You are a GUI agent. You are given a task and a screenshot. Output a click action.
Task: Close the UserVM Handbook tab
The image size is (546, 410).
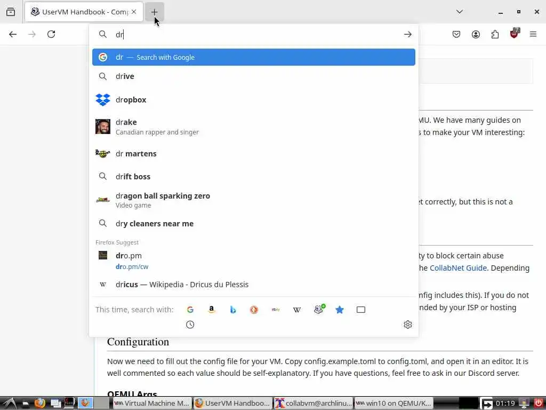point(134,12)
